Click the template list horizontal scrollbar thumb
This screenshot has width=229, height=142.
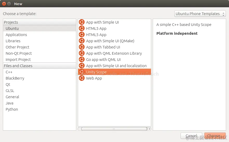[114, 129]
